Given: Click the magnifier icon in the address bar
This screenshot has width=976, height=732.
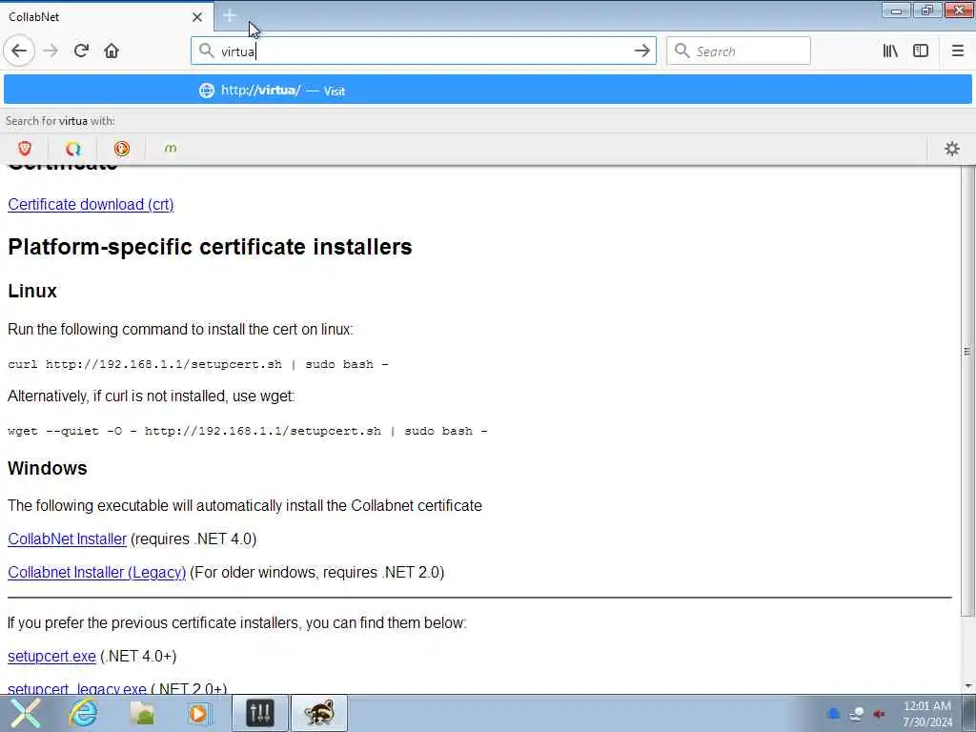Looking at the screenshot, I should point(206,51).
